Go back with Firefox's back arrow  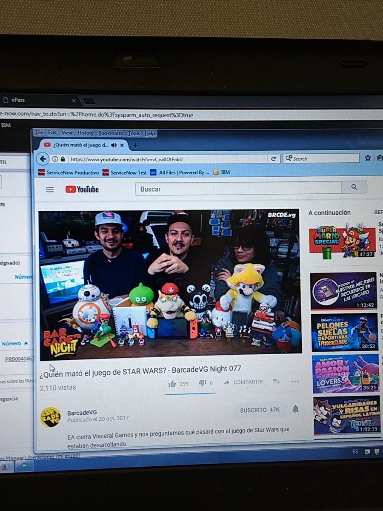[43, 159]
